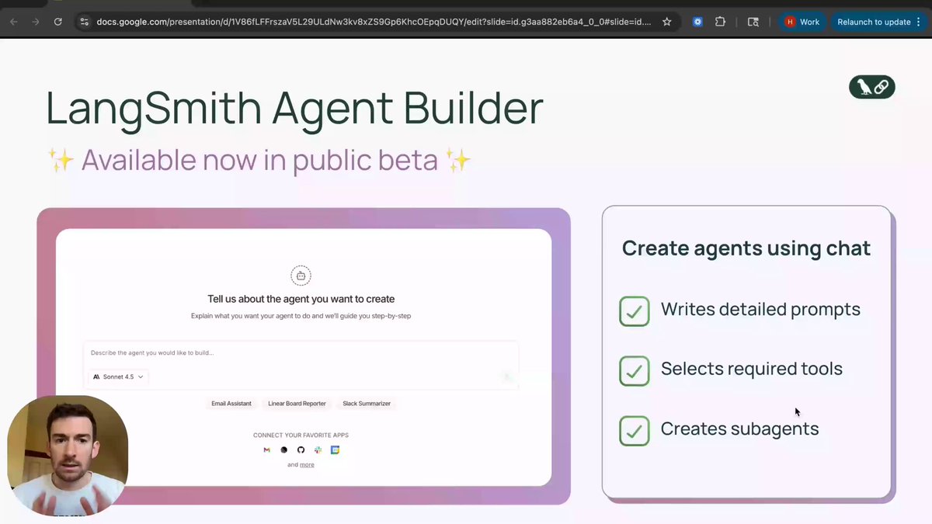Viewport: 932px width, 524px height.
Task: Click 'CONNECT YOUR FAVORITE APPS' label
Action: [301, 435]
